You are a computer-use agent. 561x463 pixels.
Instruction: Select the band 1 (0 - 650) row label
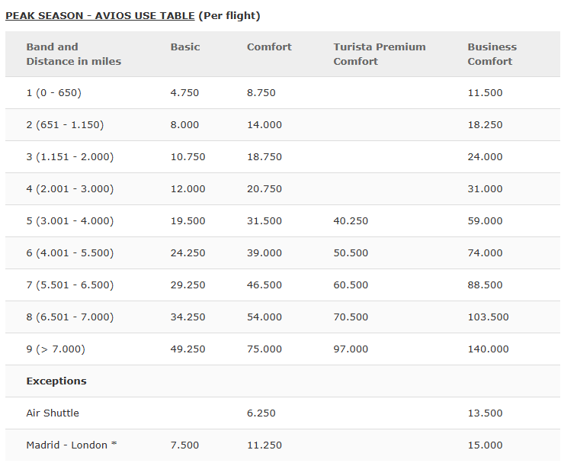point(53,93)
